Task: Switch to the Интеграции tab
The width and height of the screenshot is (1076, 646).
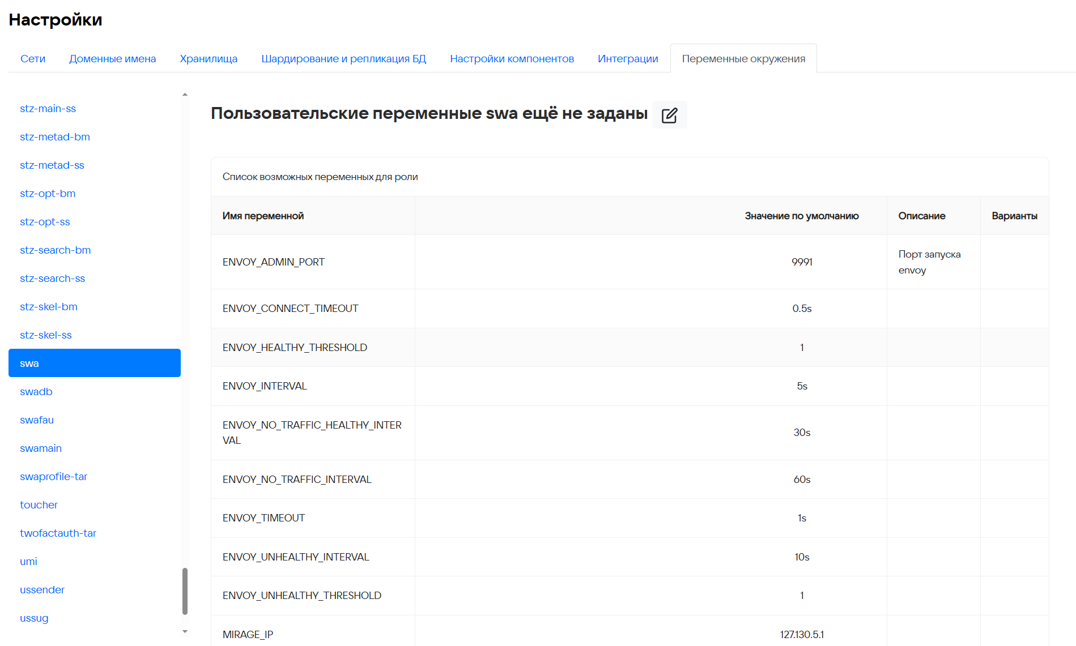Action: pyautogui.click(x=628, y=59)
